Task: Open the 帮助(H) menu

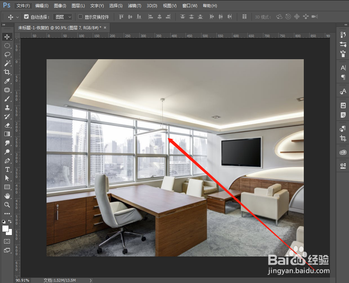Action: (210, 5)
